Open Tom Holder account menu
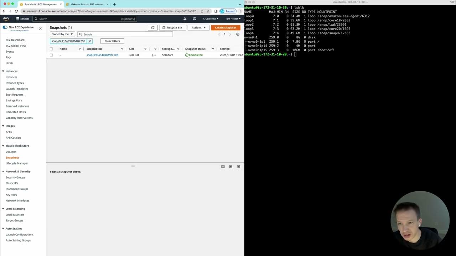 click(233, 18)
